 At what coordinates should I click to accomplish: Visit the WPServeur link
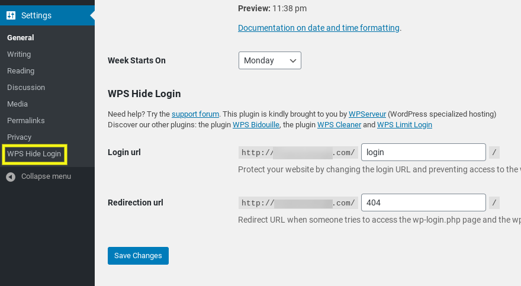coord(367,114)
